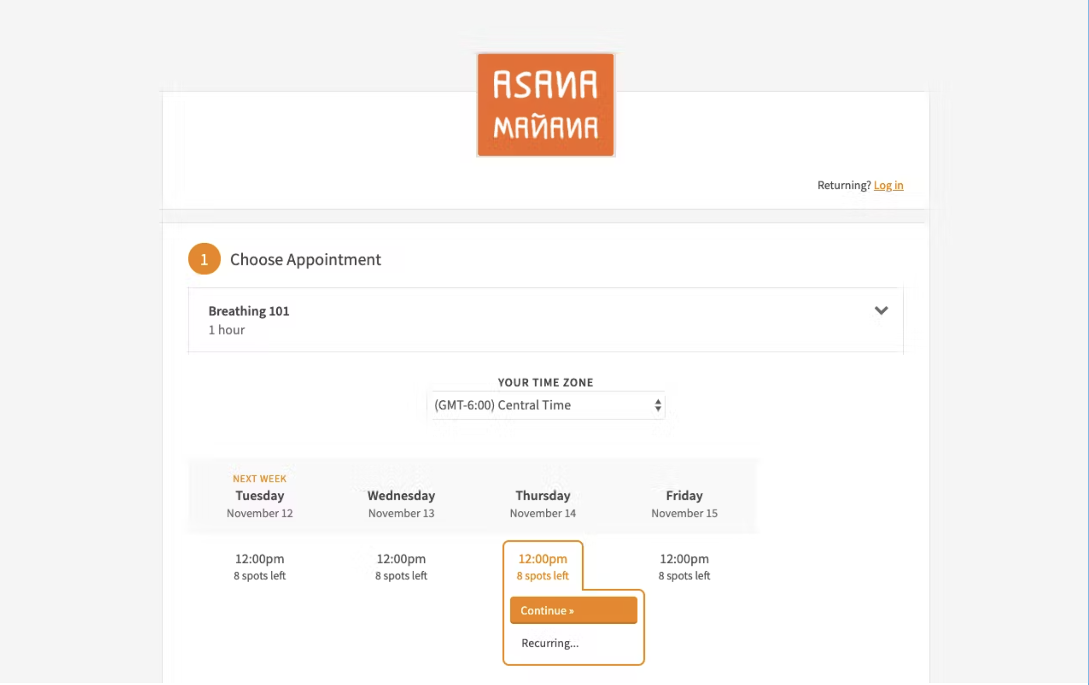Click the orange step 1 circle

click(203, 259)
